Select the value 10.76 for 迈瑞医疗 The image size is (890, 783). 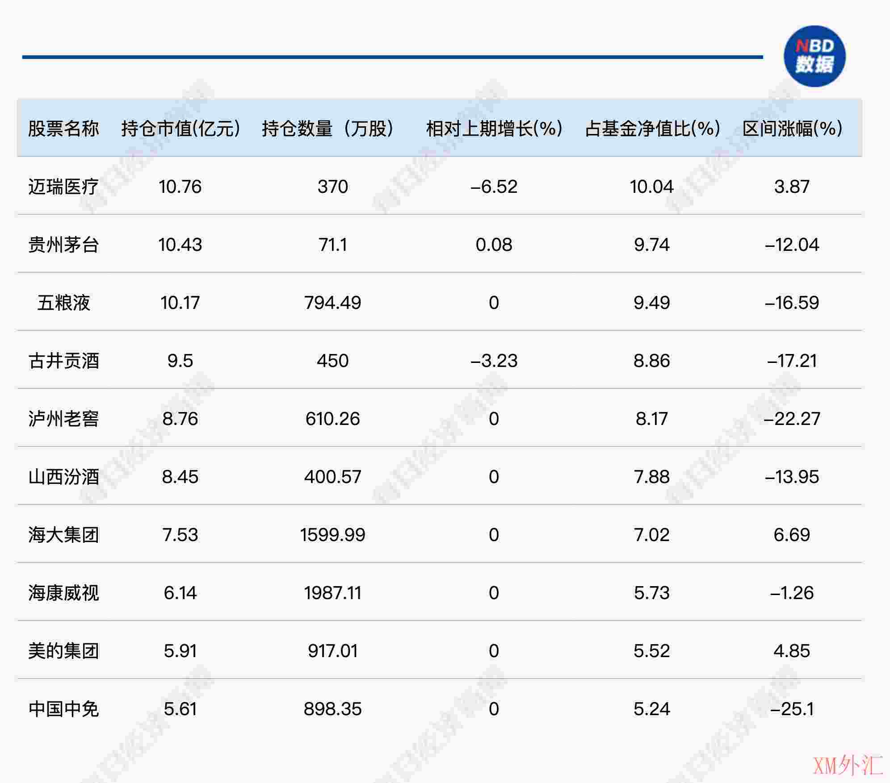pyautogui.click(x=179, y=187)
